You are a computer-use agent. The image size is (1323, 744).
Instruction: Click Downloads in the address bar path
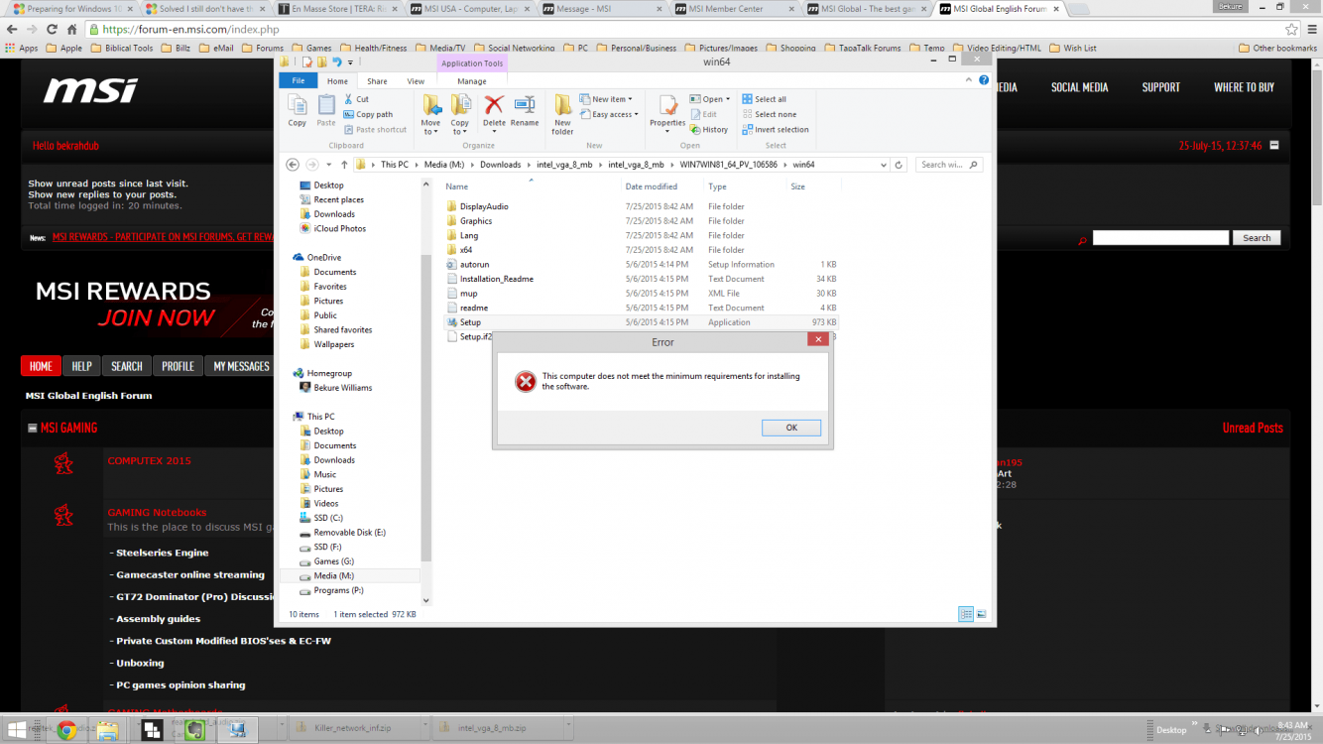(x=500, y=165)
